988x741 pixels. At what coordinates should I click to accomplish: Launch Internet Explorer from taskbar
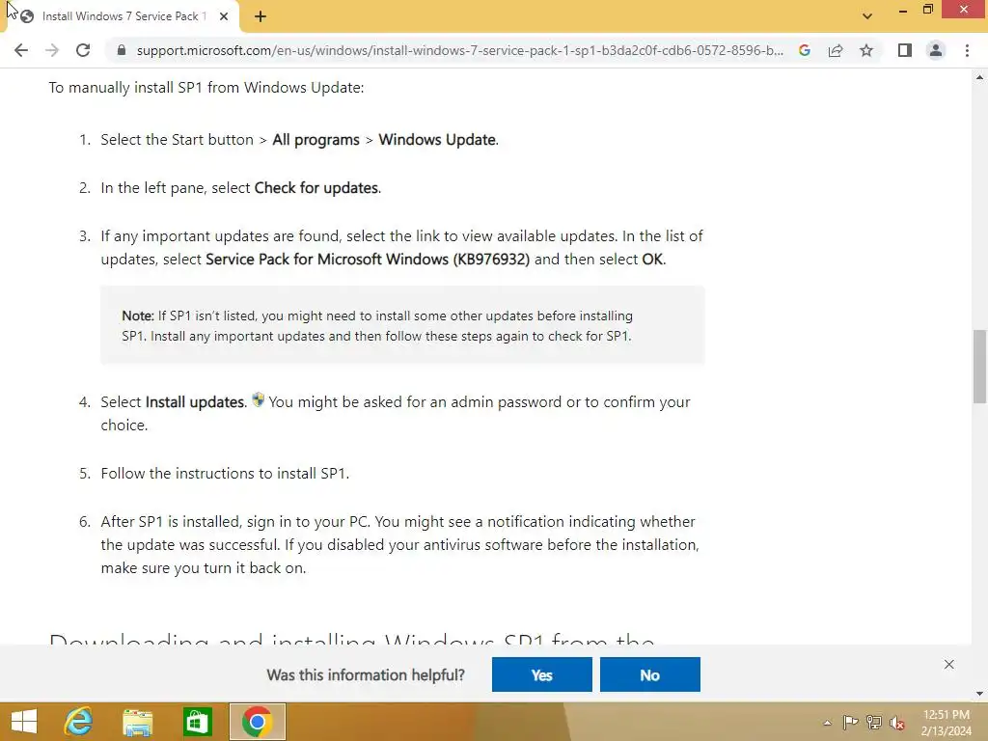point(79,722)
